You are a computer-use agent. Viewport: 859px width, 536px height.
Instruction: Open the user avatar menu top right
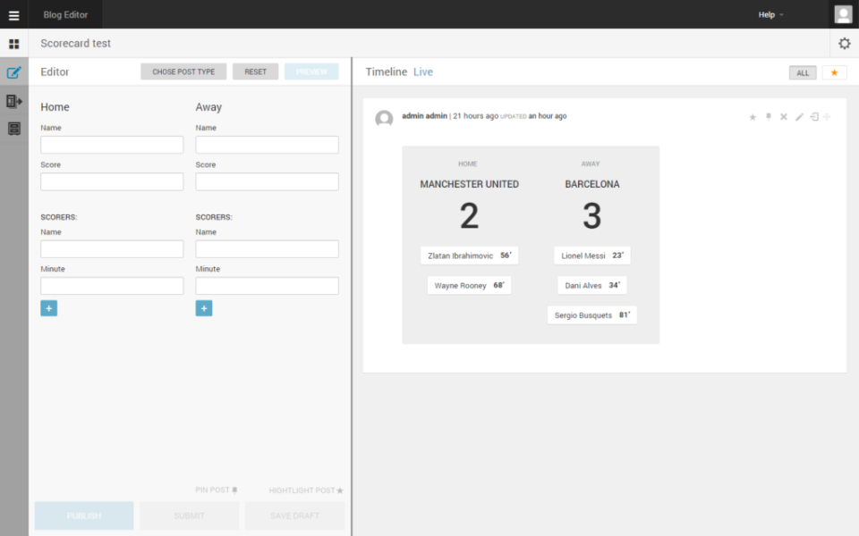[842, 14]
